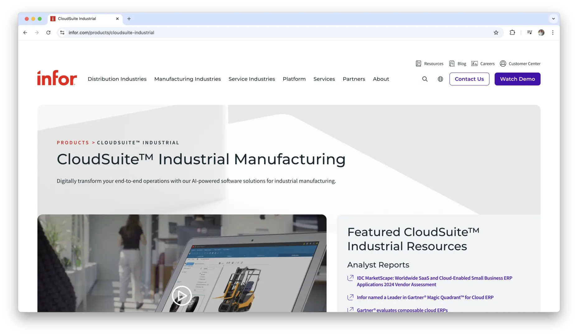Close the CloudSuite Industrial tab
Screen dimensions: 578x336
pos(117,19)
